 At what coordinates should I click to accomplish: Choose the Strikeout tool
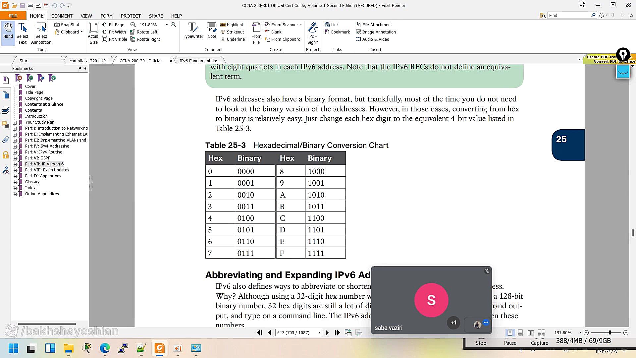232,32
